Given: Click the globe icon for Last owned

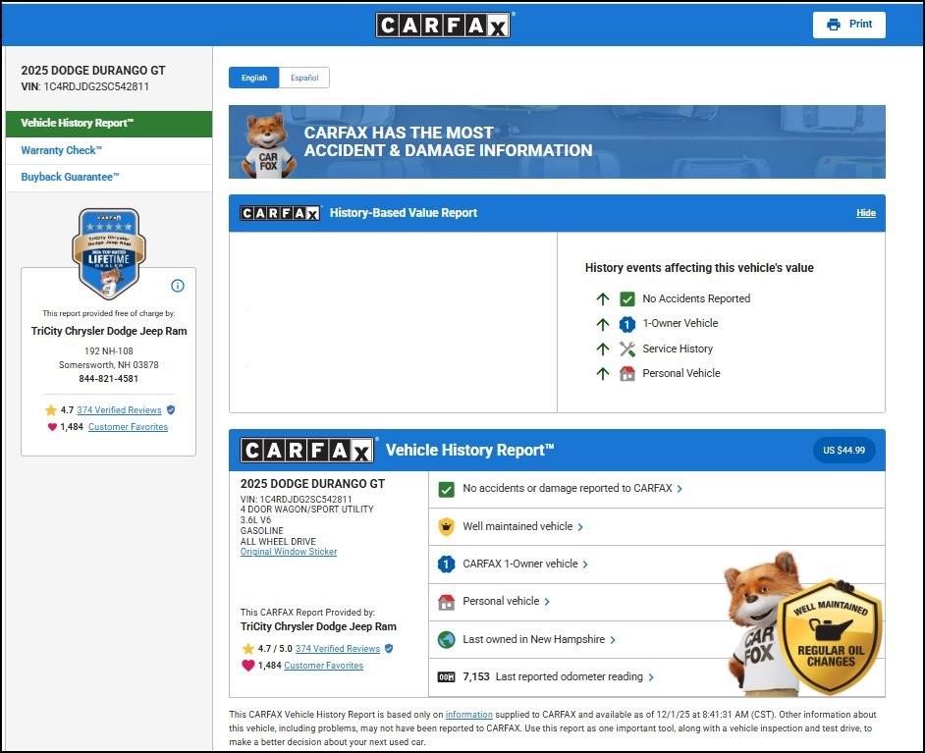Looking at the screenshot, I should click(x=446, y=639).
